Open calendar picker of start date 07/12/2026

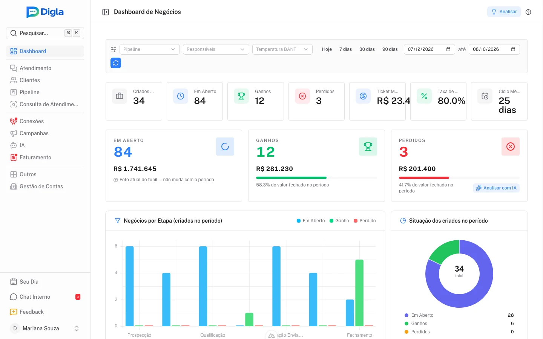[x=448, y=49]
